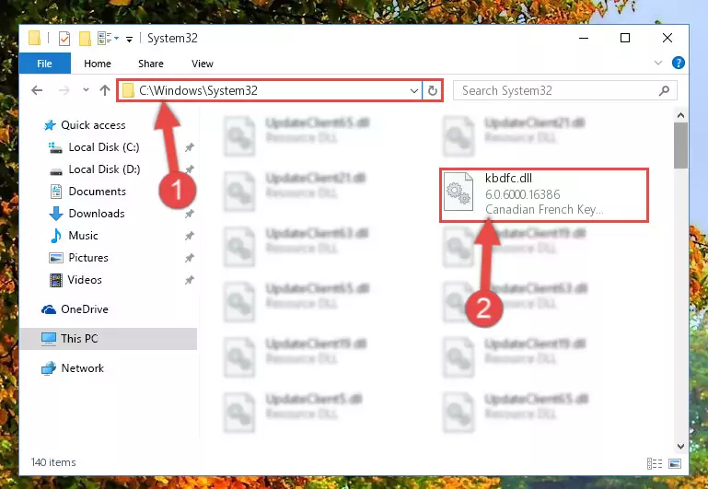Open Local Disk (C:) in sidebar
The width and height of the screenshot is (708, 489).
point(104,147)
